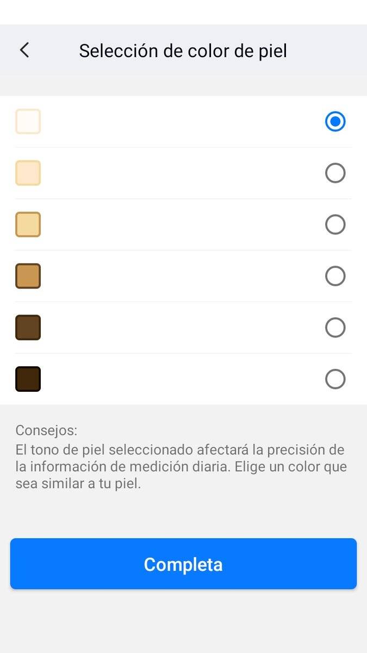Select the radio button beside light tan swatch
This screenshot has height=653, width=367.
tap(335, 224)
